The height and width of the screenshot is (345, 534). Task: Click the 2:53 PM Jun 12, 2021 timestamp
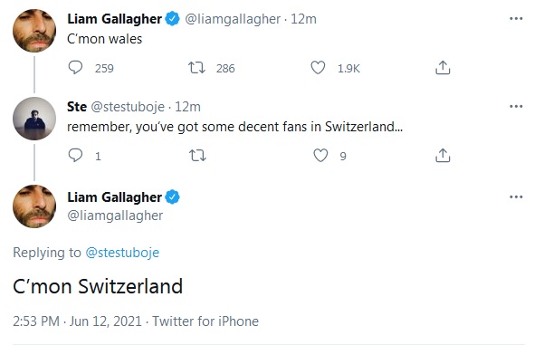[x=77, y=321]
